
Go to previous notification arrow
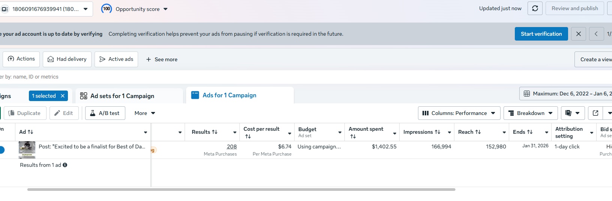click(596, 34)
